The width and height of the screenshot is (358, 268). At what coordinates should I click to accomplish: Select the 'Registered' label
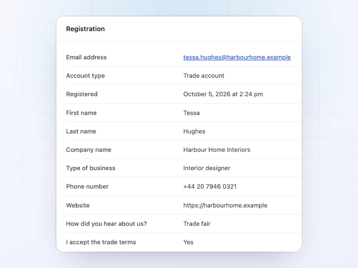pos(82,94)
